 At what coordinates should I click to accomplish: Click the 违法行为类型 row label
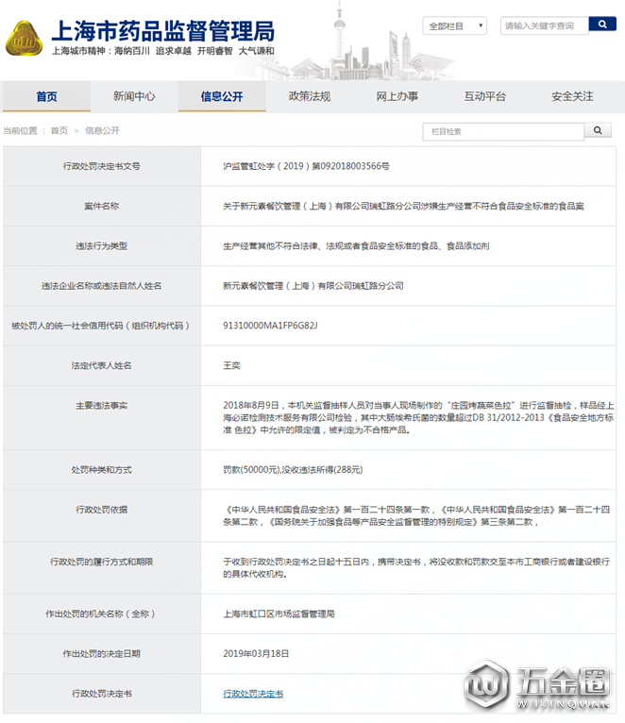[x=101, y=246]
